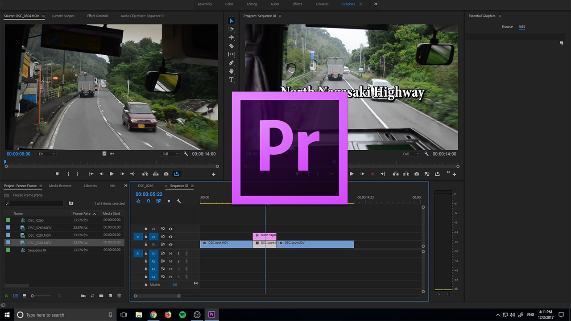
Task: Toggle Linked Selection in the timeline
Action: pyautogui.click(x=158, y=201)
